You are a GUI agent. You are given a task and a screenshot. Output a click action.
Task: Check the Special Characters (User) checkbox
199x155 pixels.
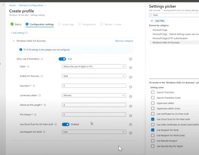click(x=153, y=98)
